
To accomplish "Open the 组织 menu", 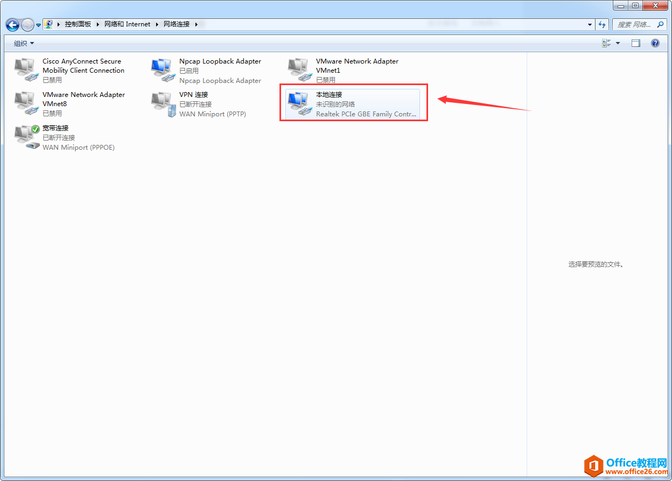I will pos(24,43).
